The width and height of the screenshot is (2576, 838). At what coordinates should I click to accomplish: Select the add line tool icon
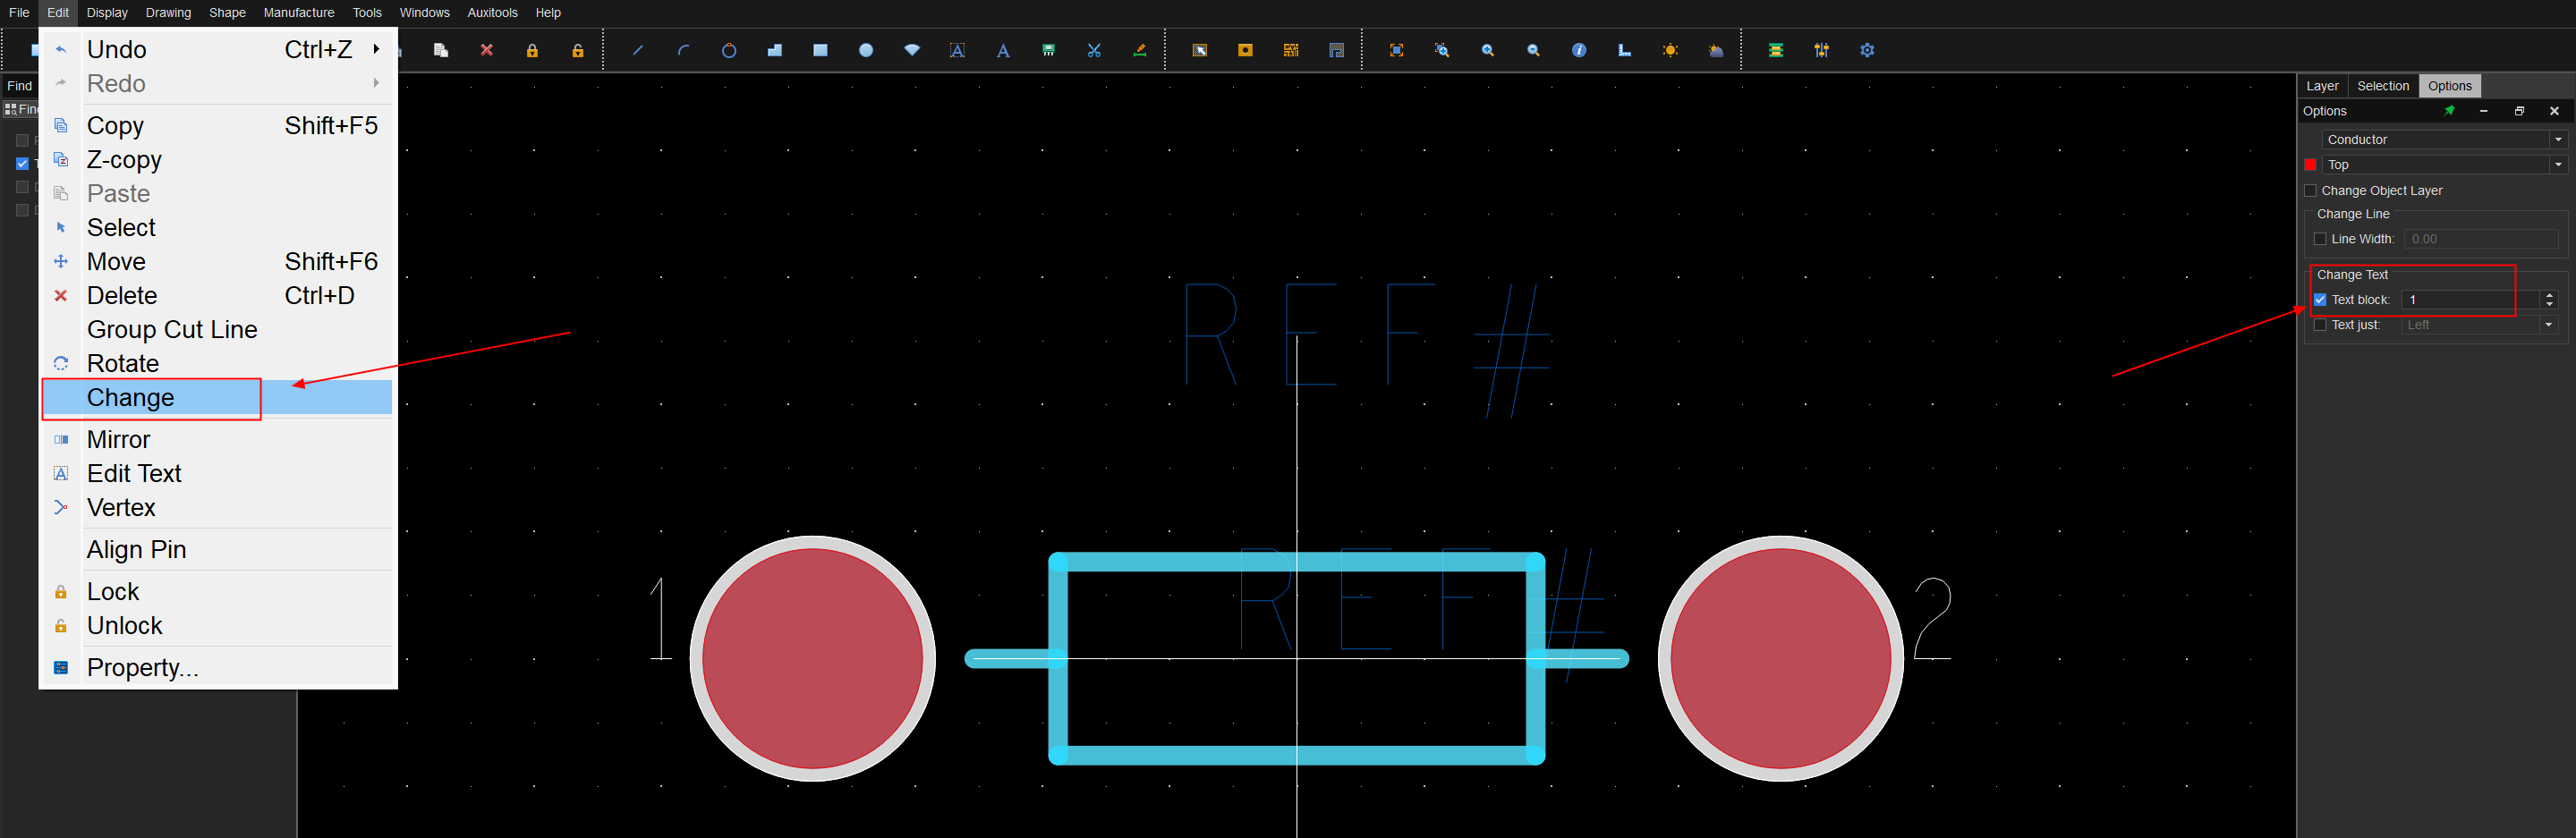coord(638,50)
